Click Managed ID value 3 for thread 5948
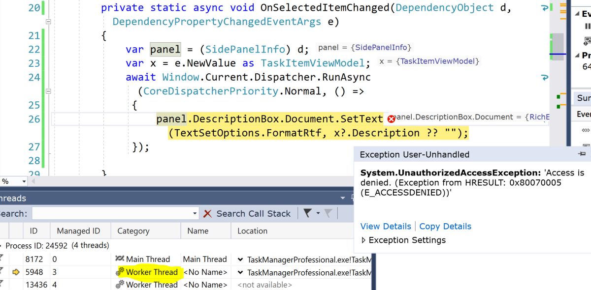The height and width of the screenshot is (290, 591). pyautogui.click(x=55, y=272)
